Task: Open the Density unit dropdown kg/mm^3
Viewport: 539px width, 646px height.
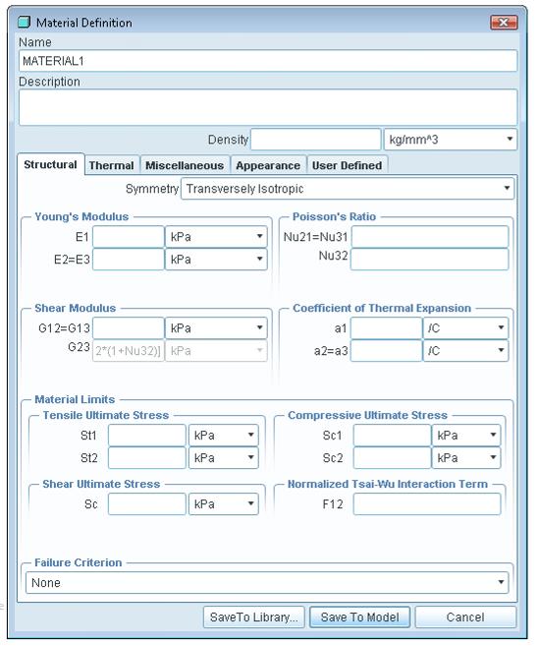Action: (451, 140)
